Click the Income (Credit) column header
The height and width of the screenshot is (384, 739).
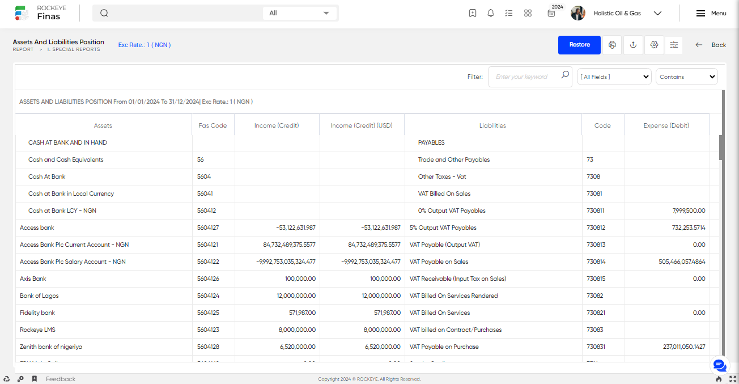pos(277,125)
